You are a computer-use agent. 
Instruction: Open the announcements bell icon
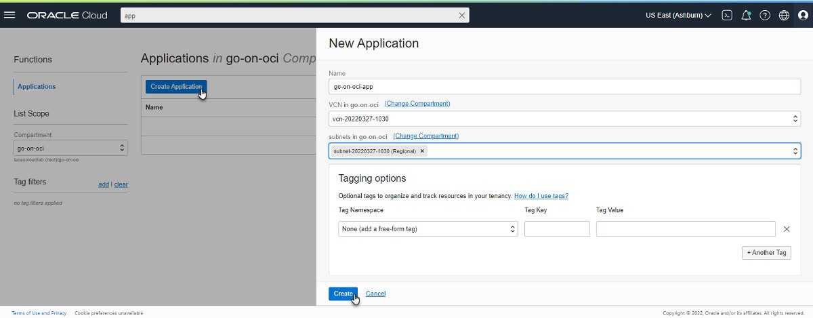pos(746,15)
